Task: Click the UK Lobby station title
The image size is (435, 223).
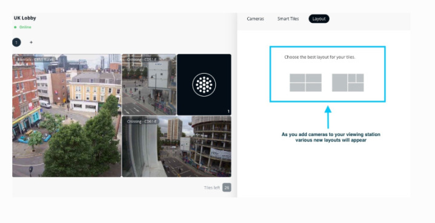Action: pyautogui.click(x=25, y=18)
